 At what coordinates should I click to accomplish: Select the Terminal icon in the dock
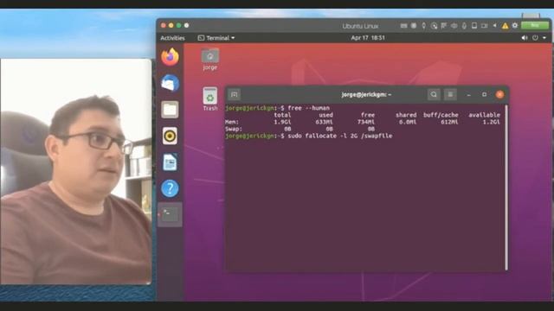point(170,214)
